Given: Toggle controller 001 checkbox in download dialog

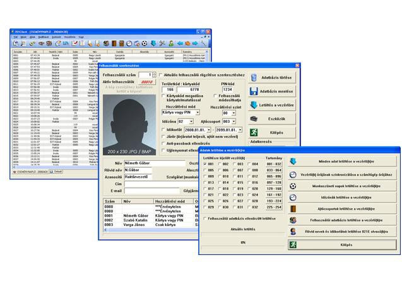Looking at the screenshot, I should click(205, 164).
